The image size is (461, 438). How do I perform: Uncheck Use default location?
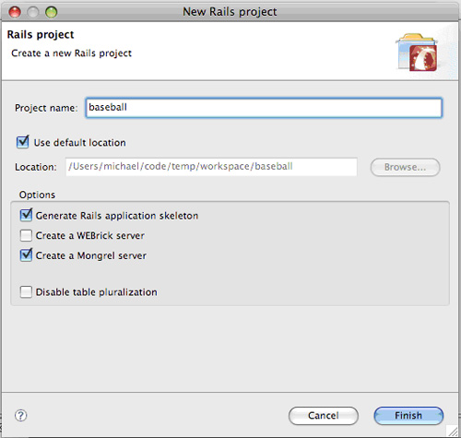(x=23, y=142)
